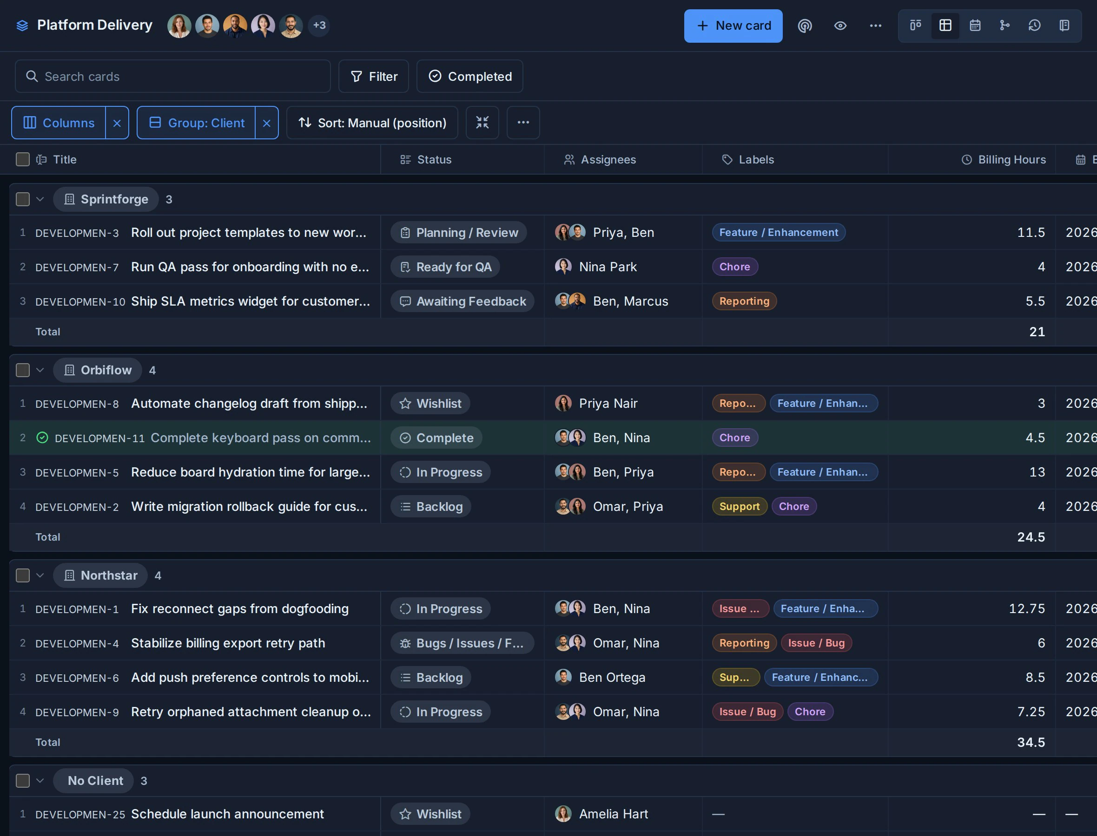This screenshot has width=1097, height=836.
Task: Open card Fix reconnect gaps from dogfooding
Action: coord(239,608)
